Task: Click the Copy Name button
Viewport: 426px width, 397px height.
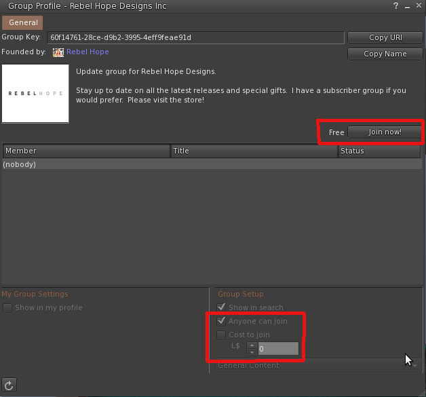Action: coord(385,54)
